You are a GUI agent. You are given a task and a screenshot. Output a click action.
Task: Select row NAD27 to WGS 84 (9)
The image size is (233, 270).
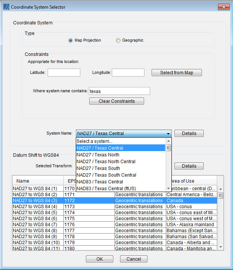[114, 237]
